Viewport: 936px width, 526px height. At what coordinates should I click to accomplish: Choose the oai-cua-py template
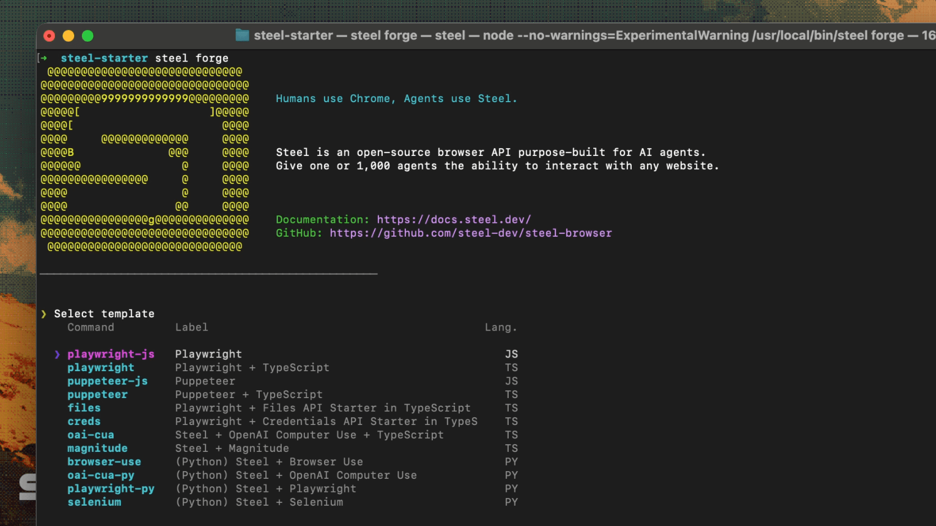pyautogui.click(x=101, y=475)
